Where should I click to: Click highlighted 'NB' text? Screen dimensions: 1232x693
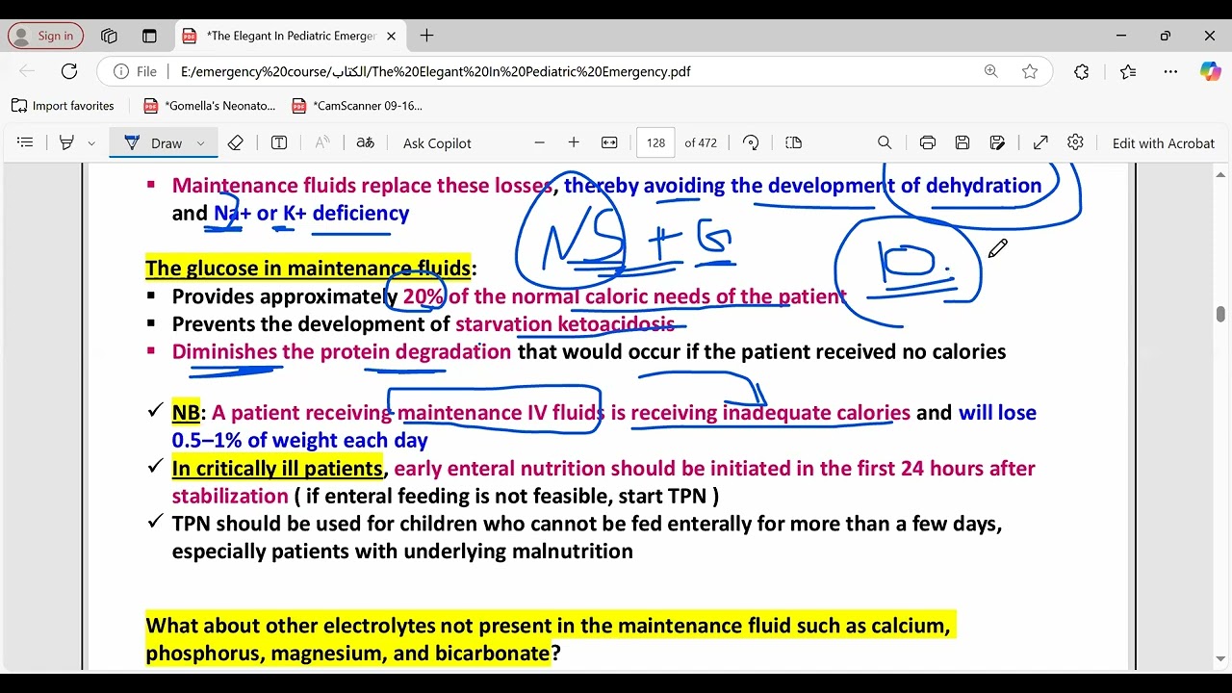(x=186, y=413)
